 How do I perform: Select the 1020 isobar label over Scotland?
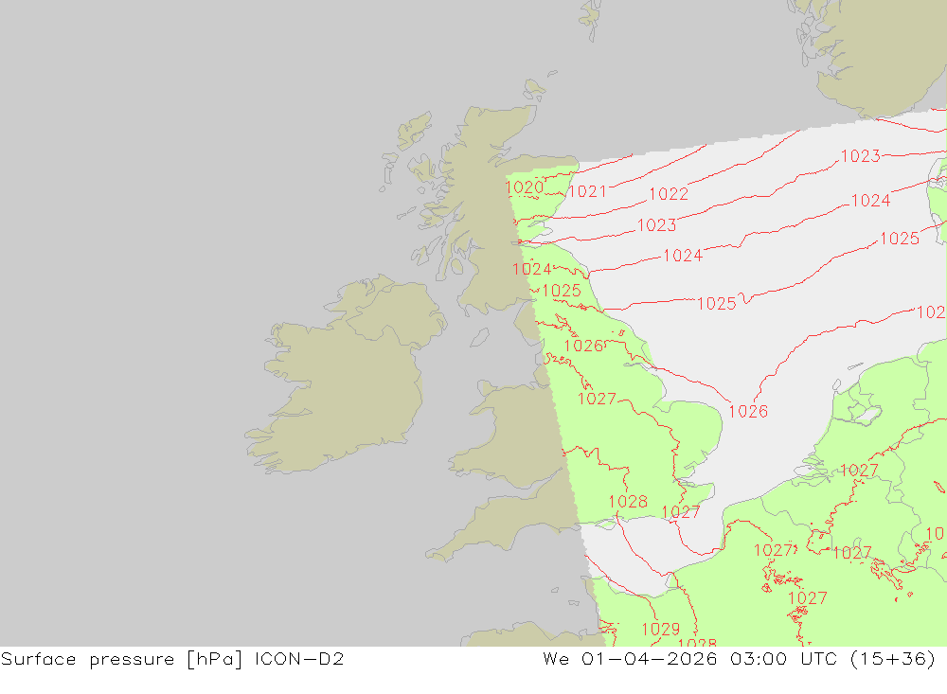pos(525,187)
